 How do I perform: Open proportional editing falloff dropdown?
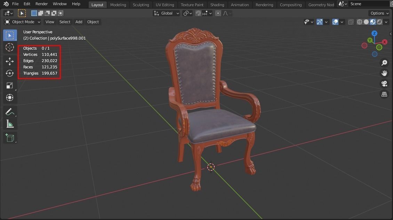[x=227, y=13]
